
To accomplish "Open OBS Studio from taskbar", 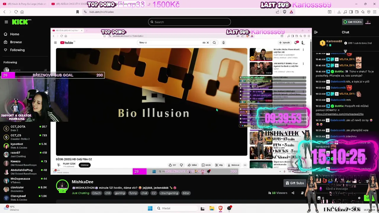I will point(229,208).
